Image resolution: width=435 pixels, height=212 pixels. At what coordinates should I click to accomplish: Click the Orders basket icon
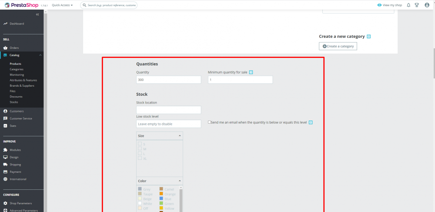click(5, 48)
